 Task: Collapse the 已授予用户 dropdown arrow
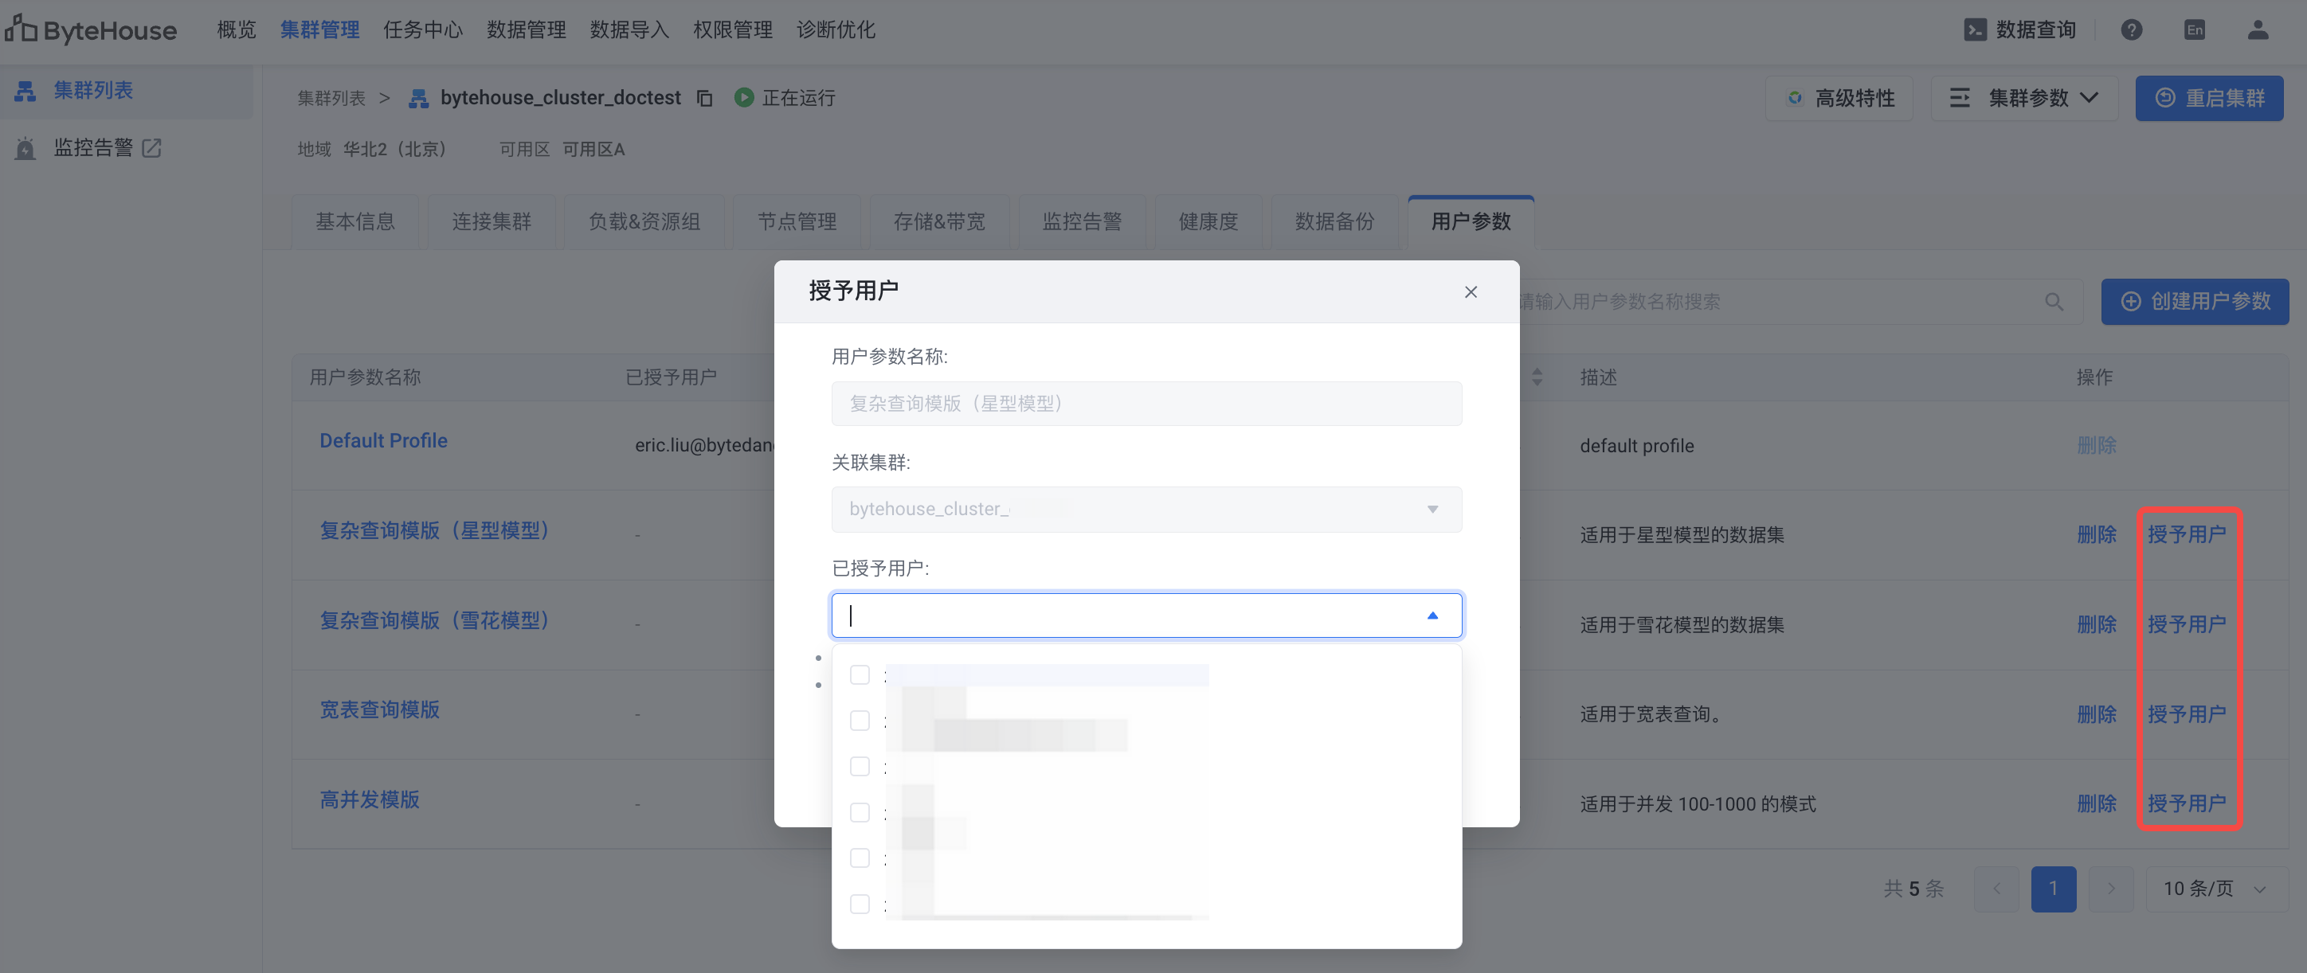tap(1432, 615)
